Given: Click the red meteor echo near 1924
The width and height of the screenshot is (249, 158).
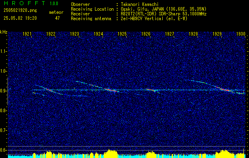Looking at the screenshot, I should tap(111, 90).
